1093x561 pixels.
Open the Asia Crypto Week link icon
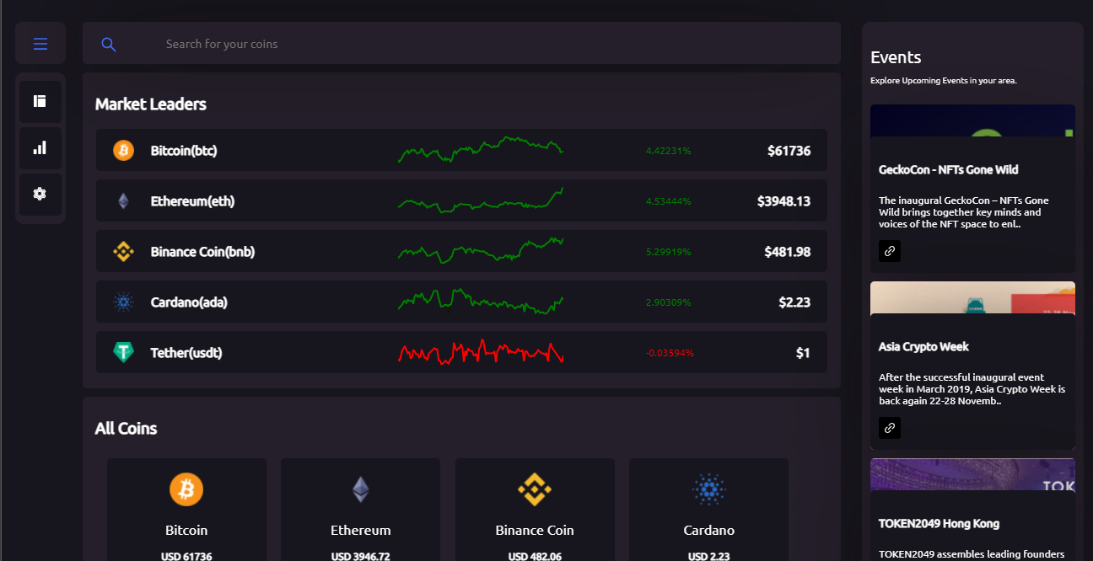click(890, 428)
